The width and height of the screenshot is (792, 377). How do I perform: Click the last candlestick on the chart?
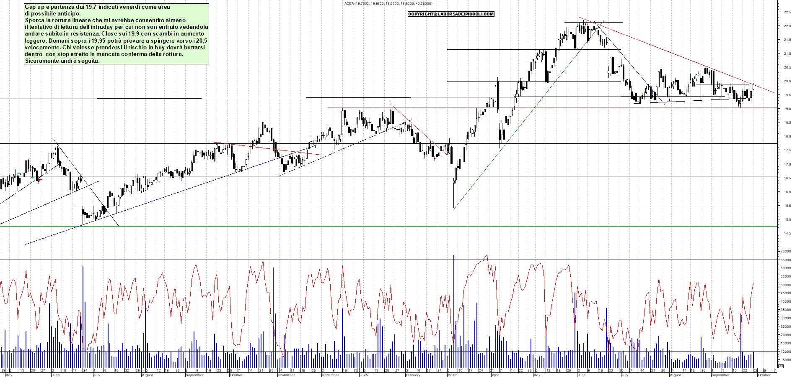(753, 86)
